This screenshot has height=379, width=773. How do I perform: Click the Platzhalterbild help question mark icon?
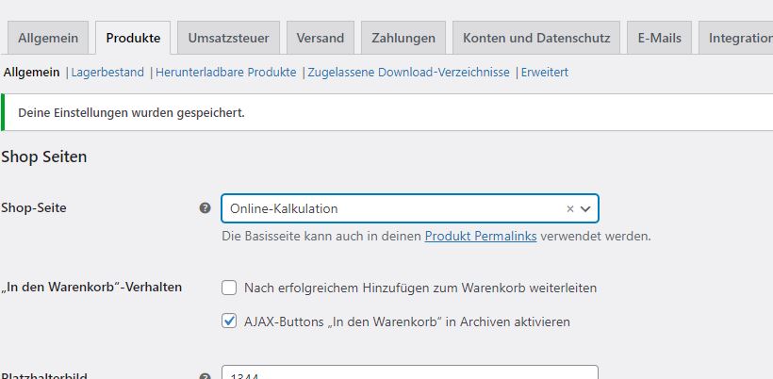pyautogui.click(x=206, y=376)
